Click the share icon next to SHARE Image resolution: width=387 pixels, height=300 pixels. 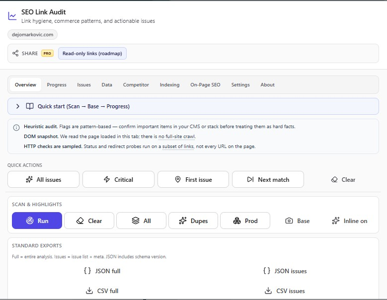point(16,53)
